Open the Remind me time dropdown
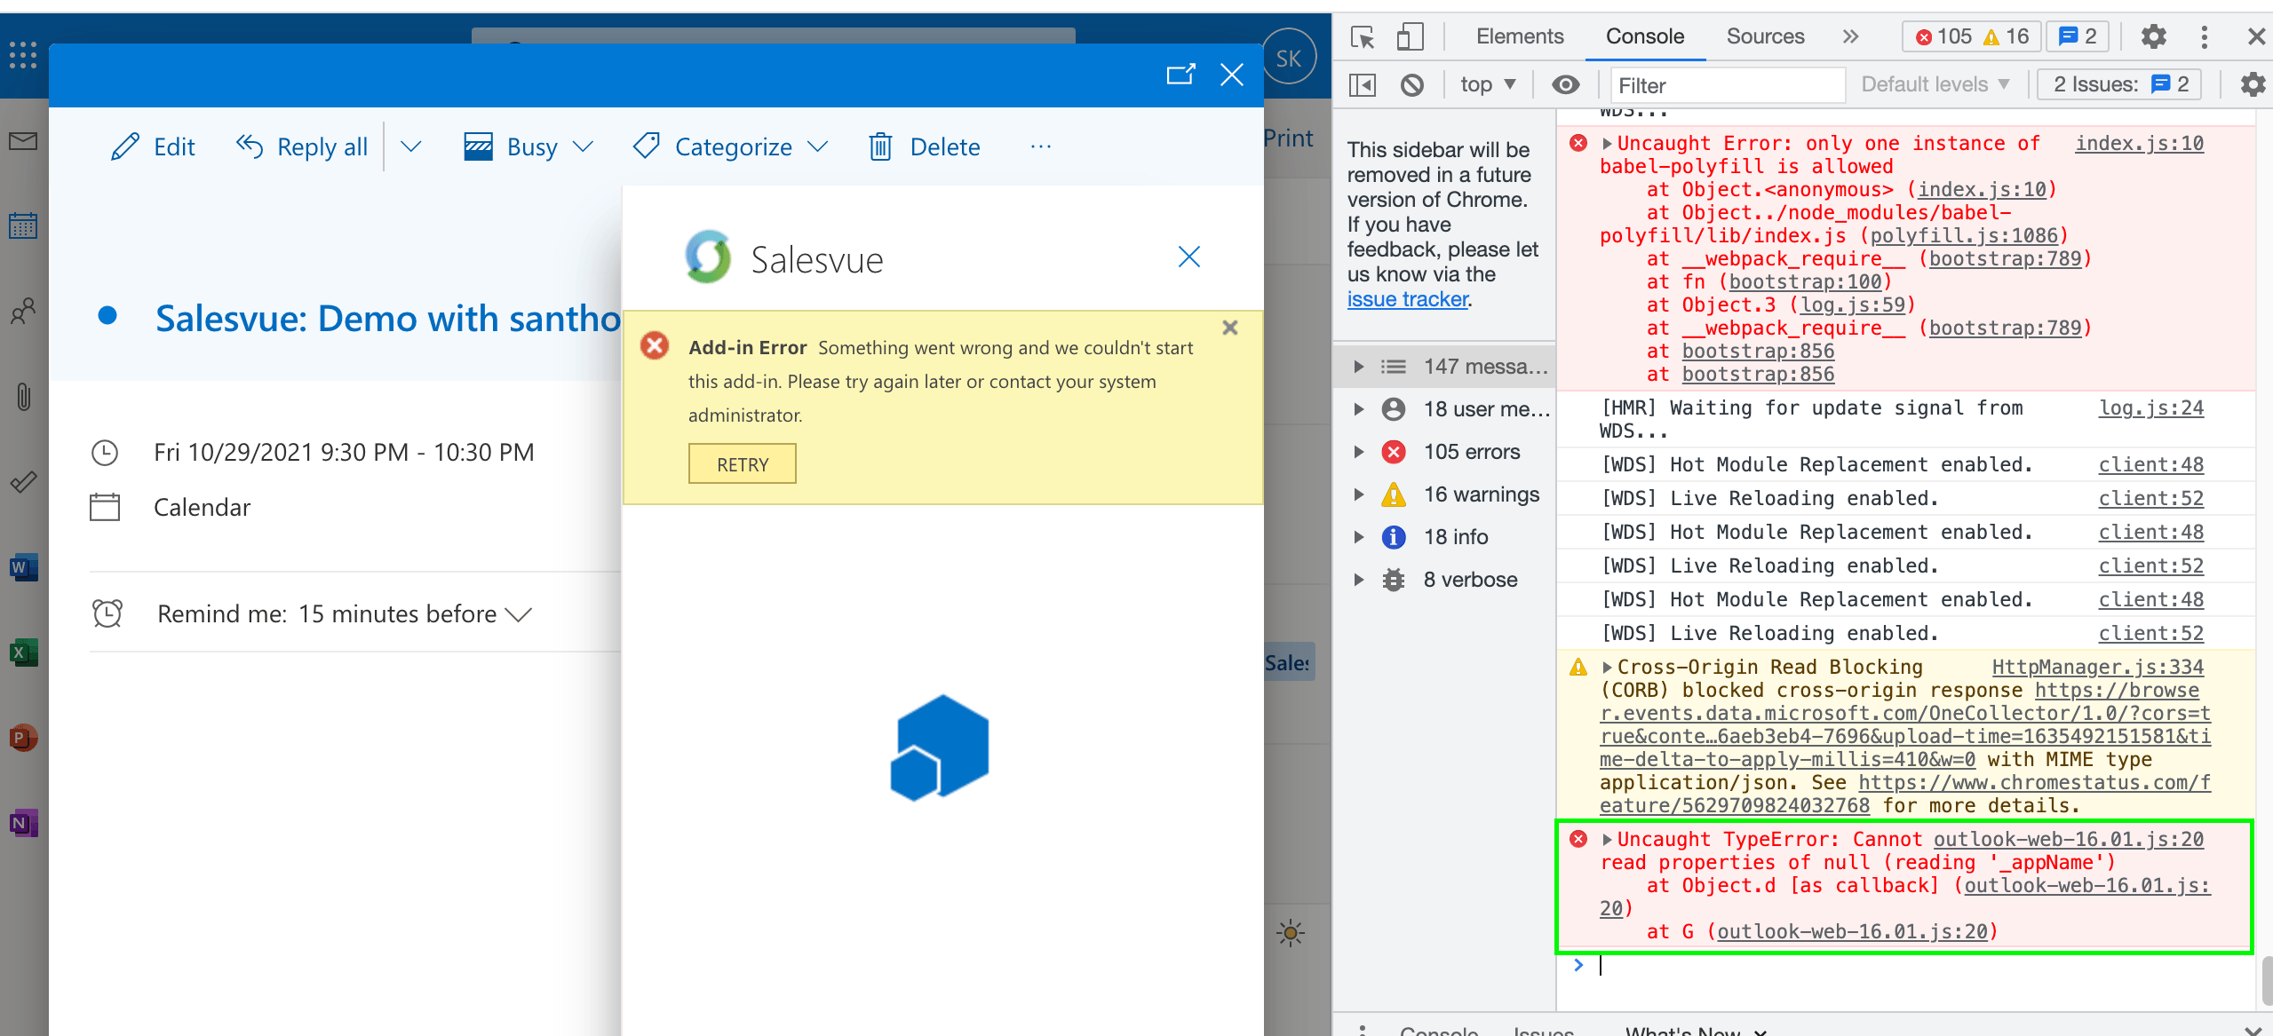Screen dimensions: 2273x1036 point(415,613)
